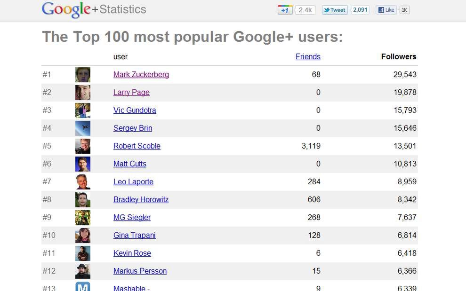
Task: Open Mark Zuckerberg's profile link
Action: click(x=141, y=75)
